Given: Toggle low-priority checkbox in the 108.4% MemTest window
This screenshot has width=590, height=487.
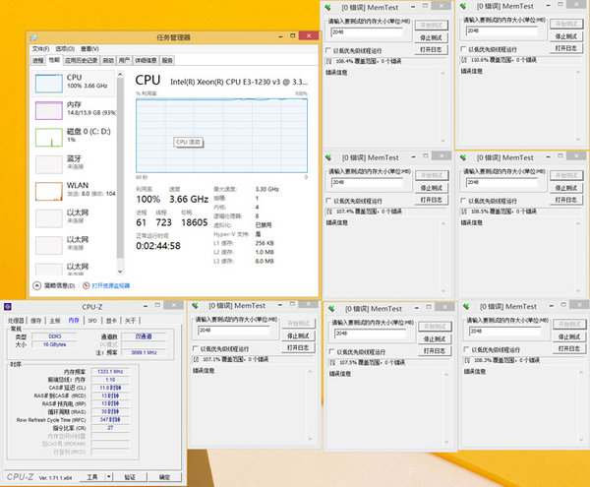Looking at the screenshot, I should tap(328, 50).
